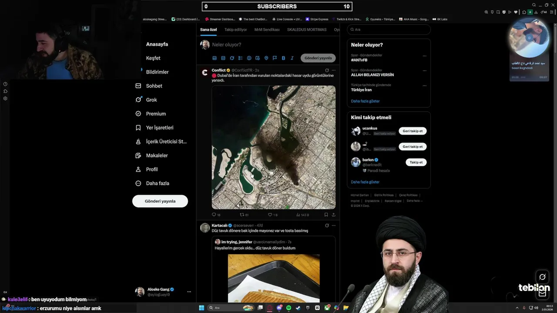Screen dimensions: 557x313
Task: Click the GIF icon in composer
Action: [x=223, y=58]
